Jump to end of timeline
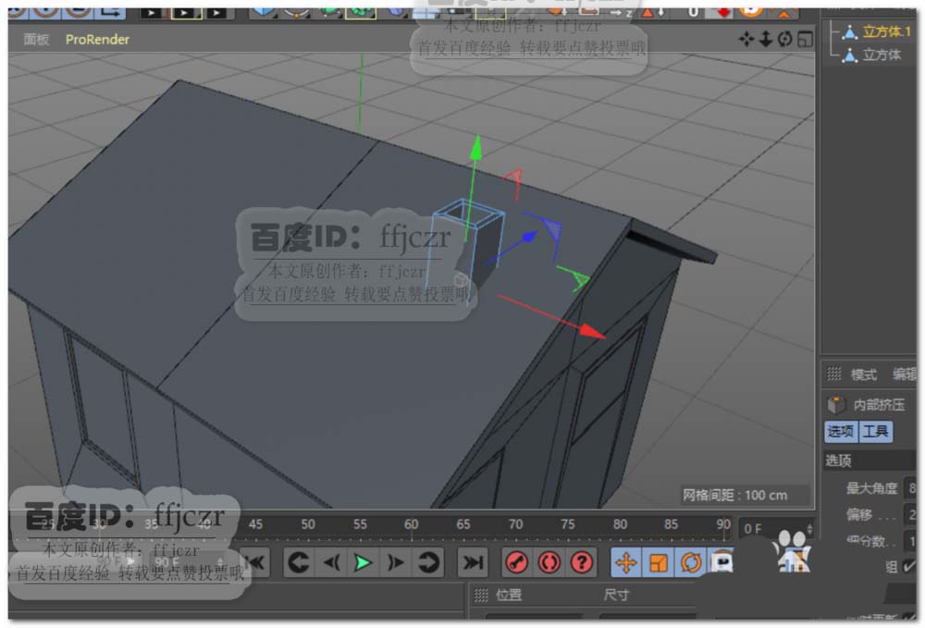The height and width of the screenshot is (628, 925). pos(473,562)
